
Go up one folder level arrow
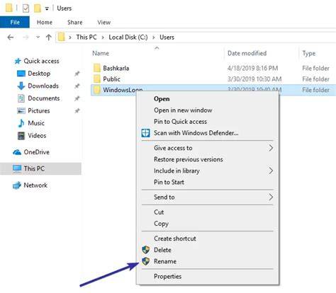click(x=49, y=38)
